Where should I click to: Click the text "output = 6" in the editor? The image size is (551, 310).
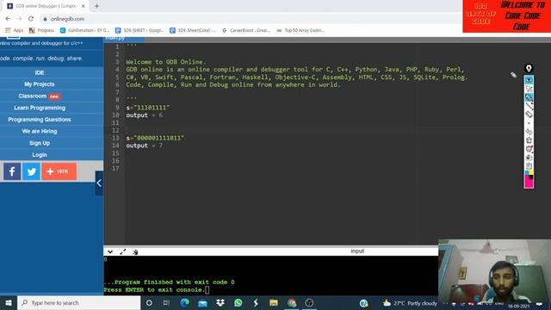click(145, 115)
